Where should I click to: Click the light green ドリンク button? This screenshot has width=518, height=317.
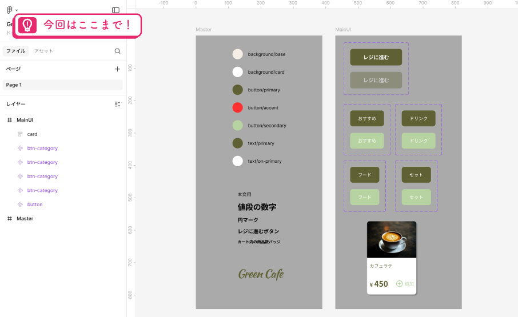tap(419, 141)
